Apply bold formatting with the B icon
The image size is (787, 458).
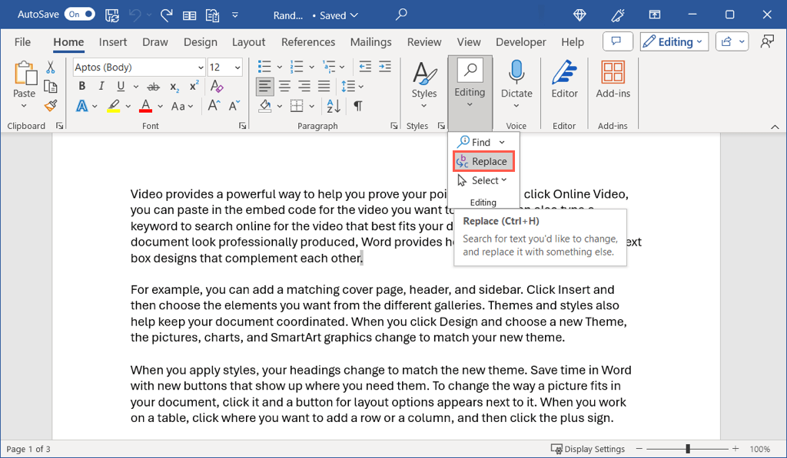point(81,106)
